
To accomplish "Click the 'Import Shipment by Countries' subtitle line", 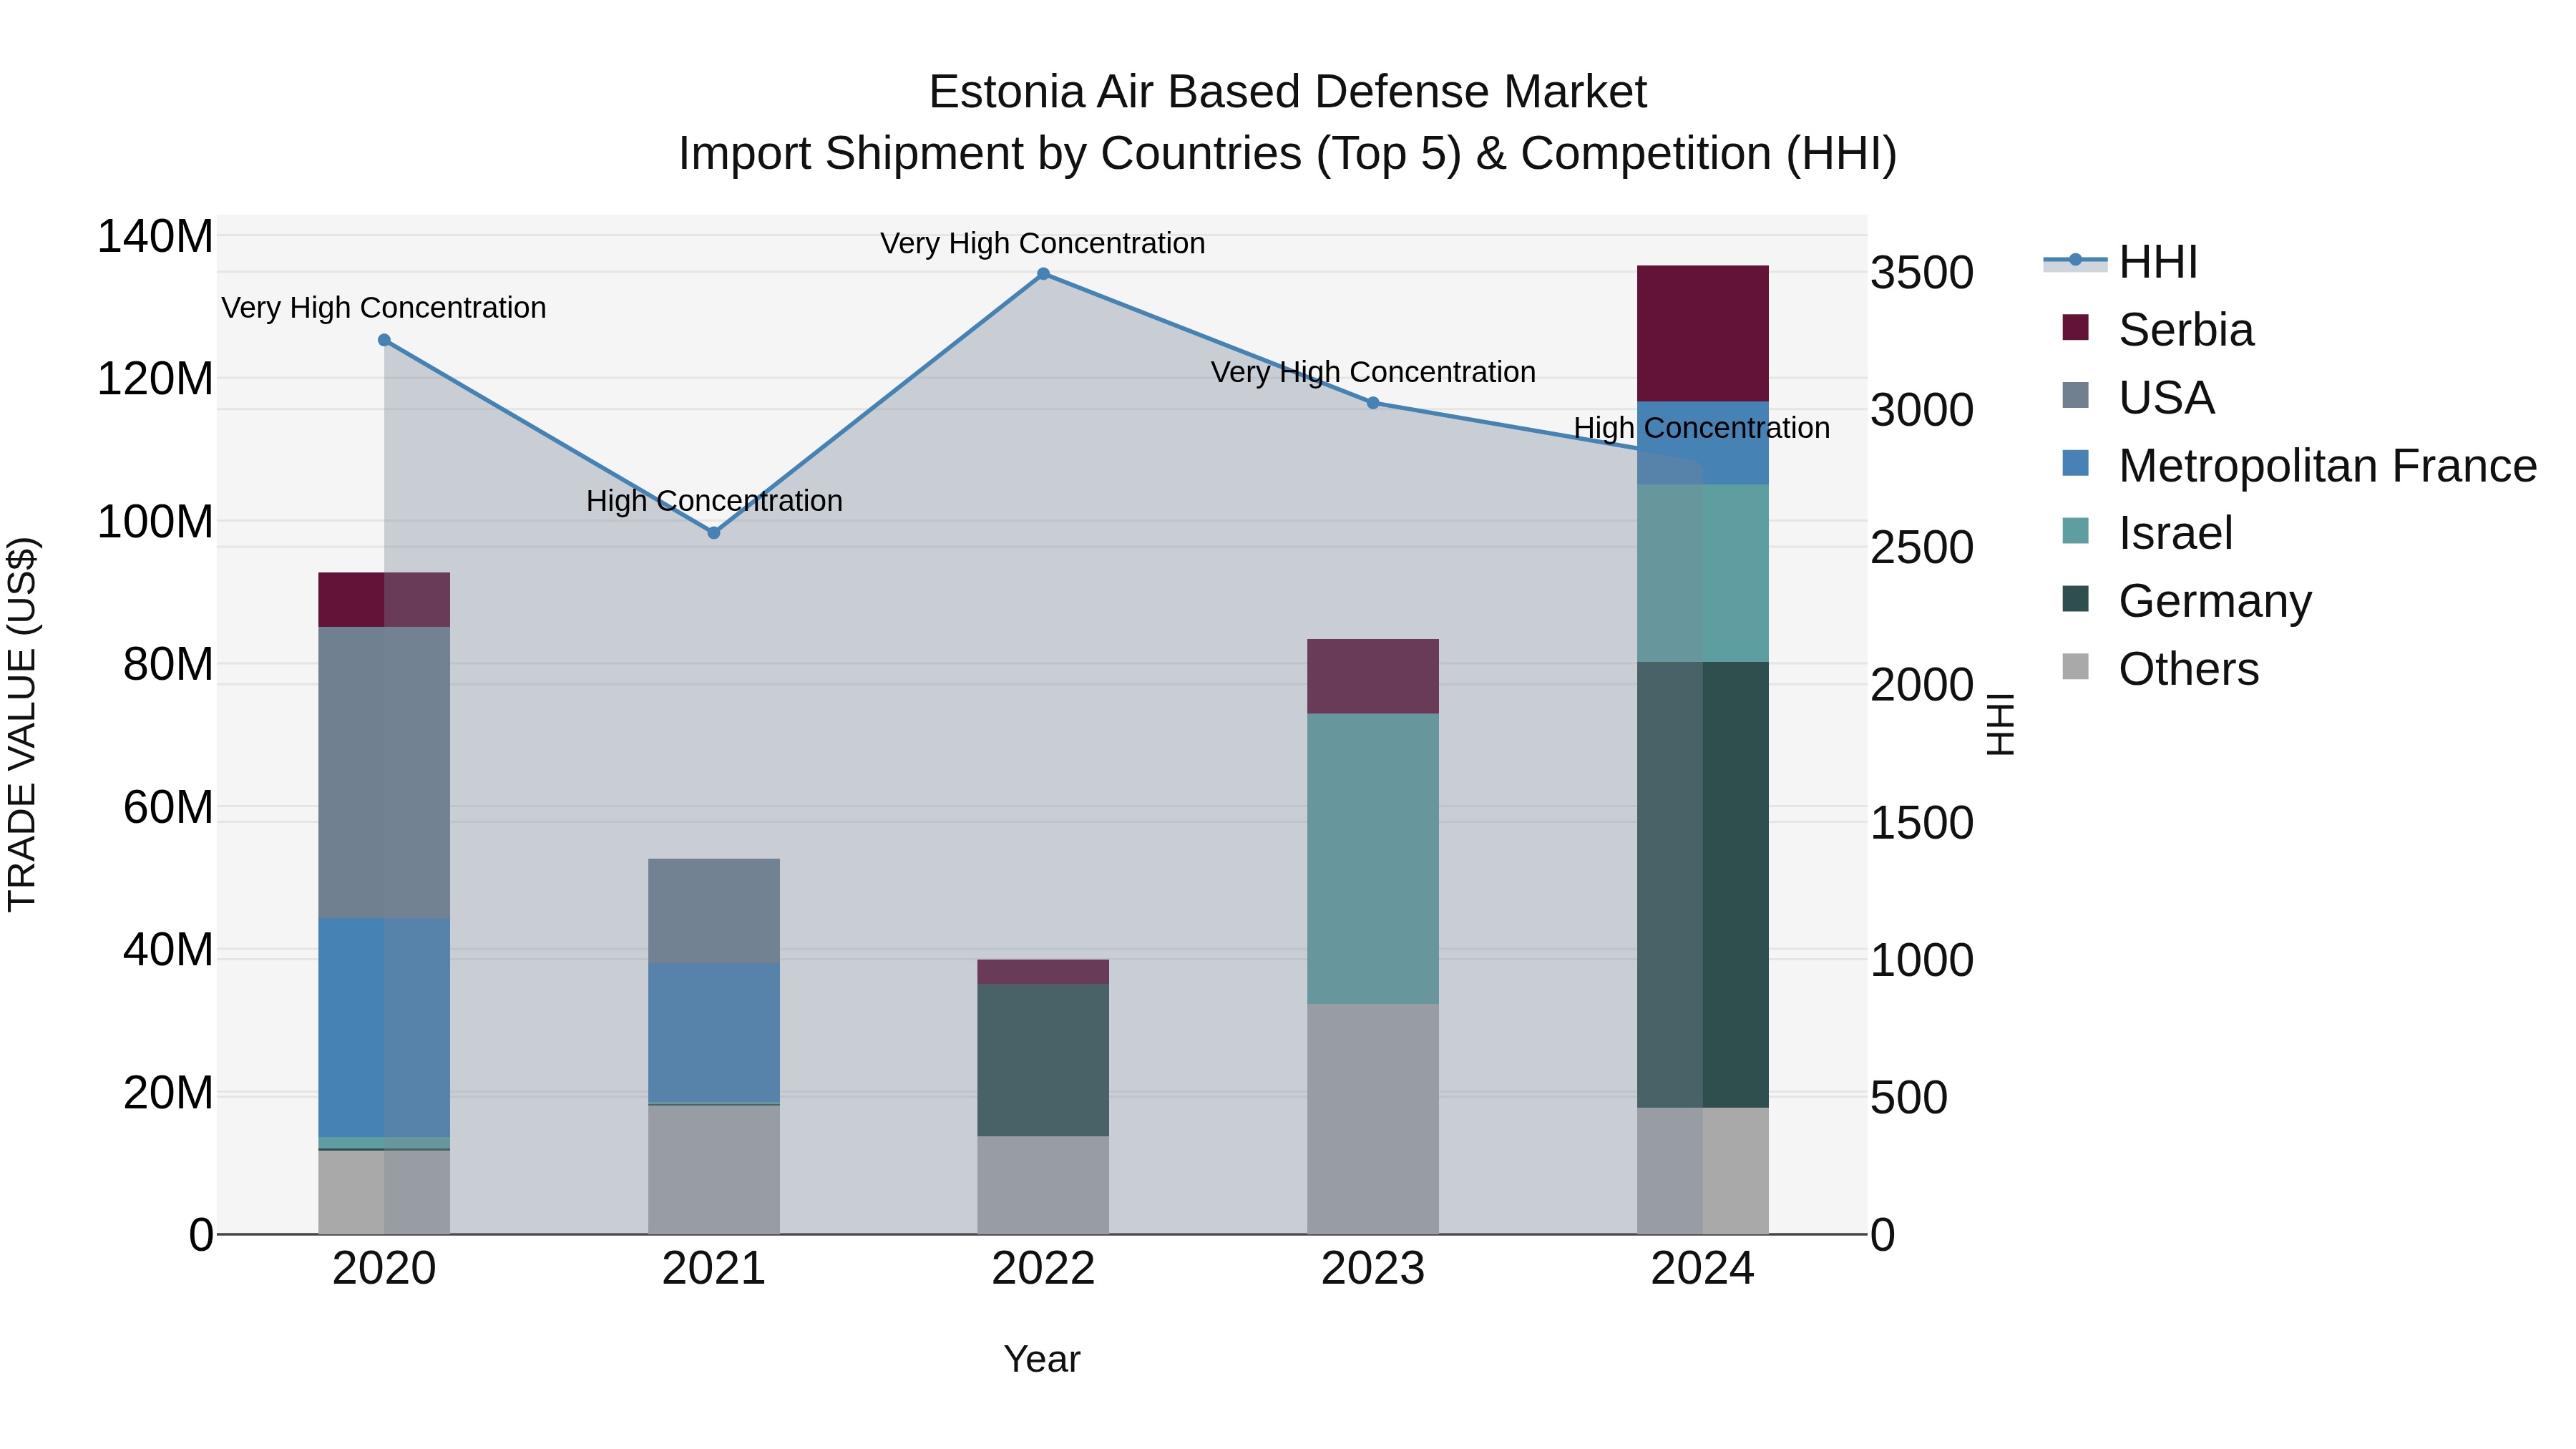I will point(1287,154).
